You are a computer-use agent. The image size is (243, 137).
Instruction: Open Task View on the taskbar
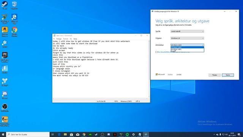point(52,134)
